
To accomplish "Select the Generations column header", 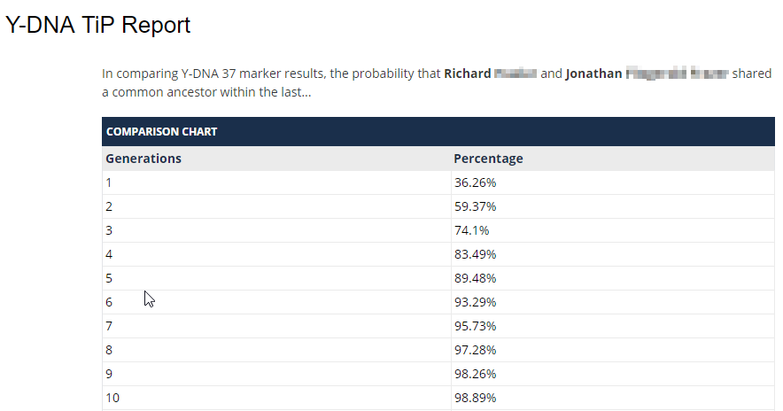I will (143, 159).
